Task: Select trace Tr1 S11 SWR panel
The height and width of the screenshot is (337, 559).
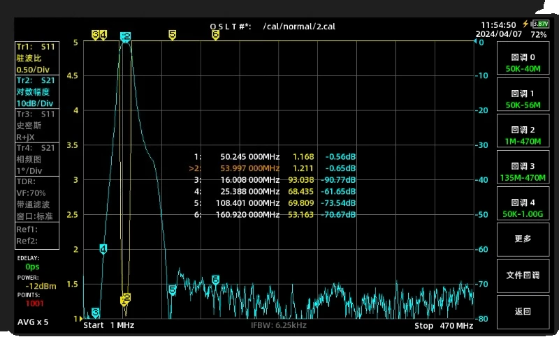Action: tap(37, 58)
